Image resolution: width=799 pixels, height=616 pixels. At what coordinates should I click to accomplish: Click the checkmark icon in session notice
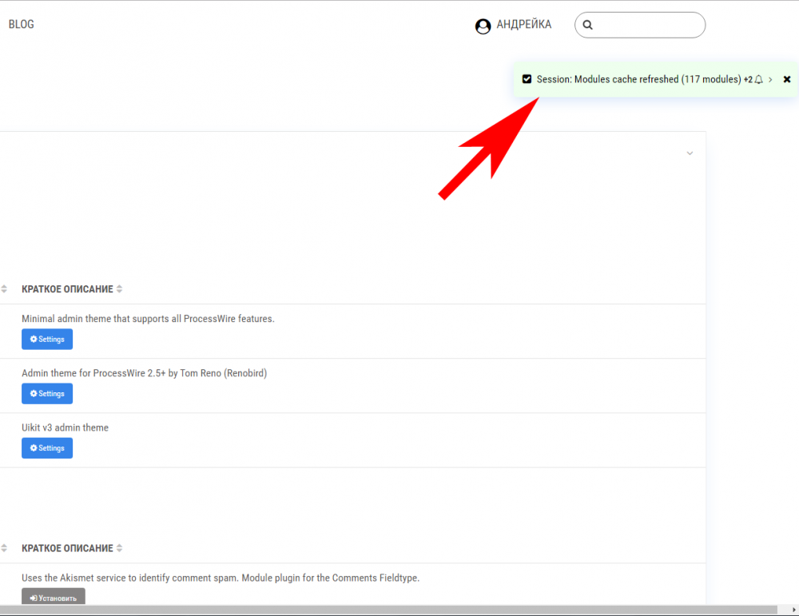coord(527,79)
